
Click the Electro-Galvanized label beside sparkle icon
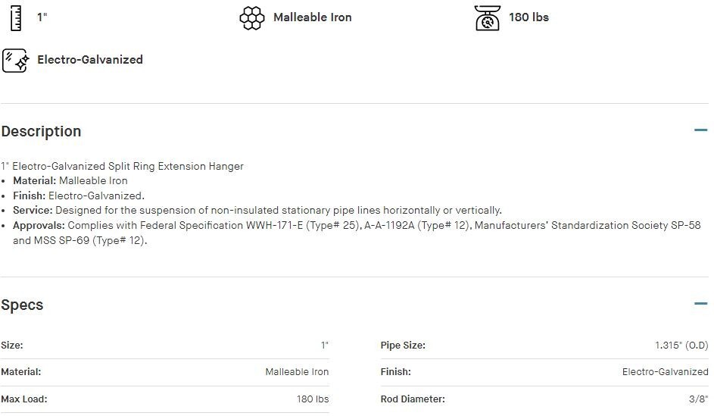pyautogui.click(x=90, y=60)
